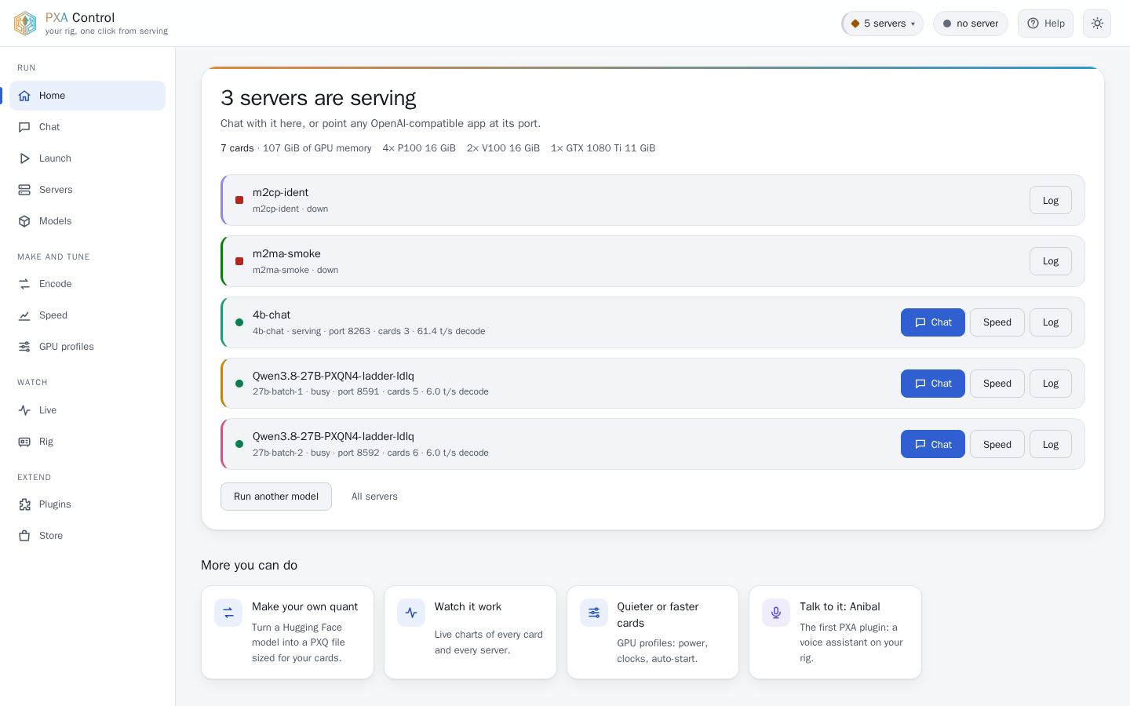The height and width of the screenshot is (706, 1130).
Task: Click the Watch it work pulse icon
Action: click(x=411, y=613)
